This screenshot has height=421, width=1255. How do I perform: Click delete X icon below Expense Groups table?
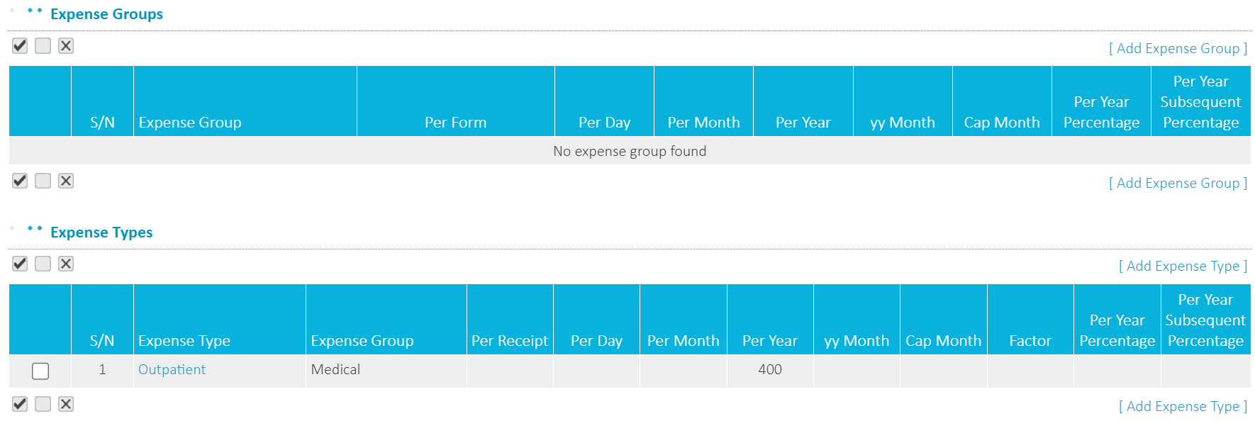click(66, 181)
